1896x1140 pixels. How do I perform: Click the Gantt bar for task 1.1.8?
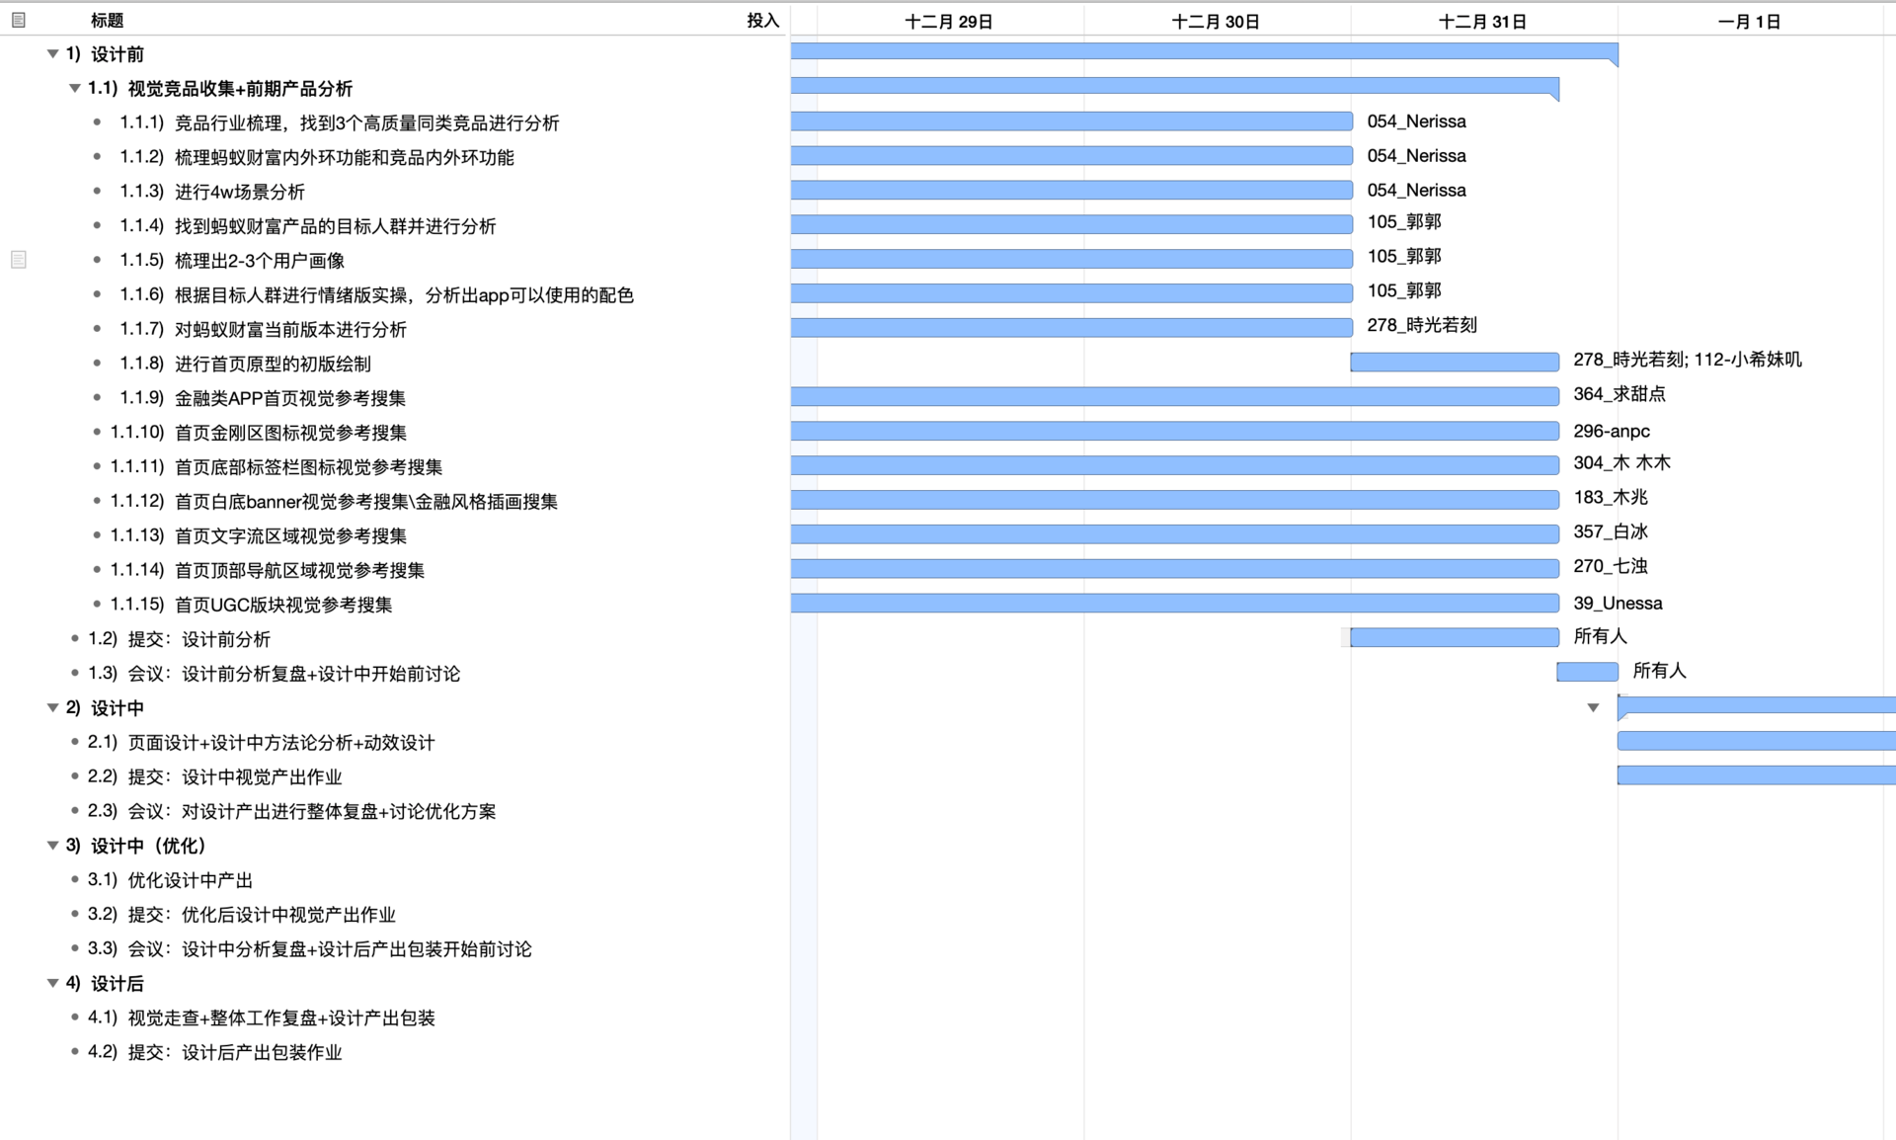pos(1454,363)
